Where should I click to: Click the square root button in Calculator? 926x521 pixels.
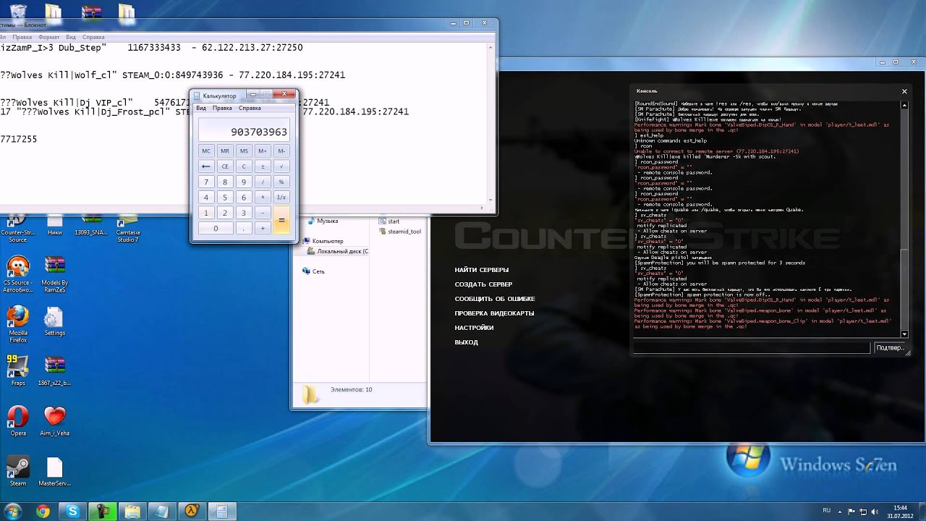[x=281, y=166]
